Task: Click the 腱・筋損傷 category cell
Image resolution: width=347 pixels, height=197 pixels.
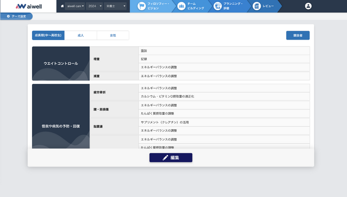Action: pyautogui.click(x=114, y=109)
